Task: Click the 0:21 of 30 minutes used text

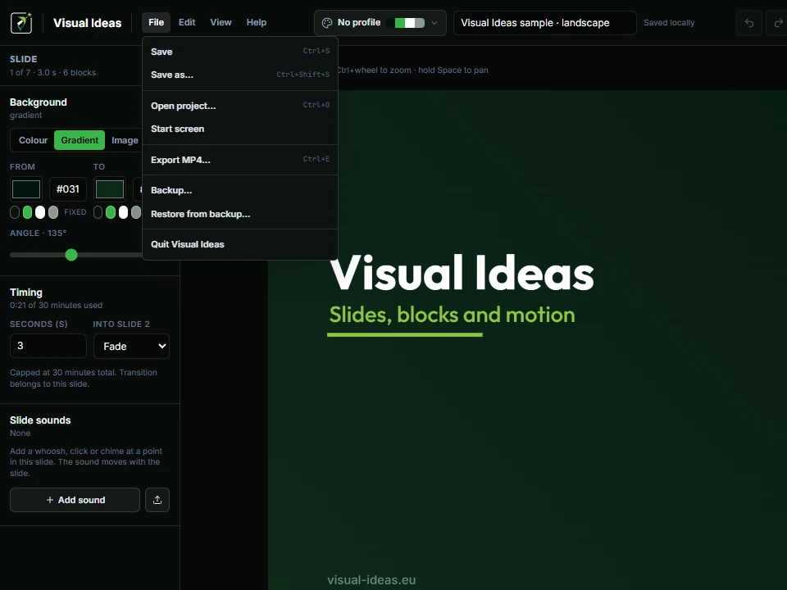Action: (57, 306)
